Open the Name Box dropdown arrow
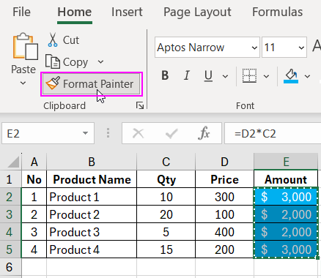The height and width of the screenshot is (278, 321). [85, 133]
